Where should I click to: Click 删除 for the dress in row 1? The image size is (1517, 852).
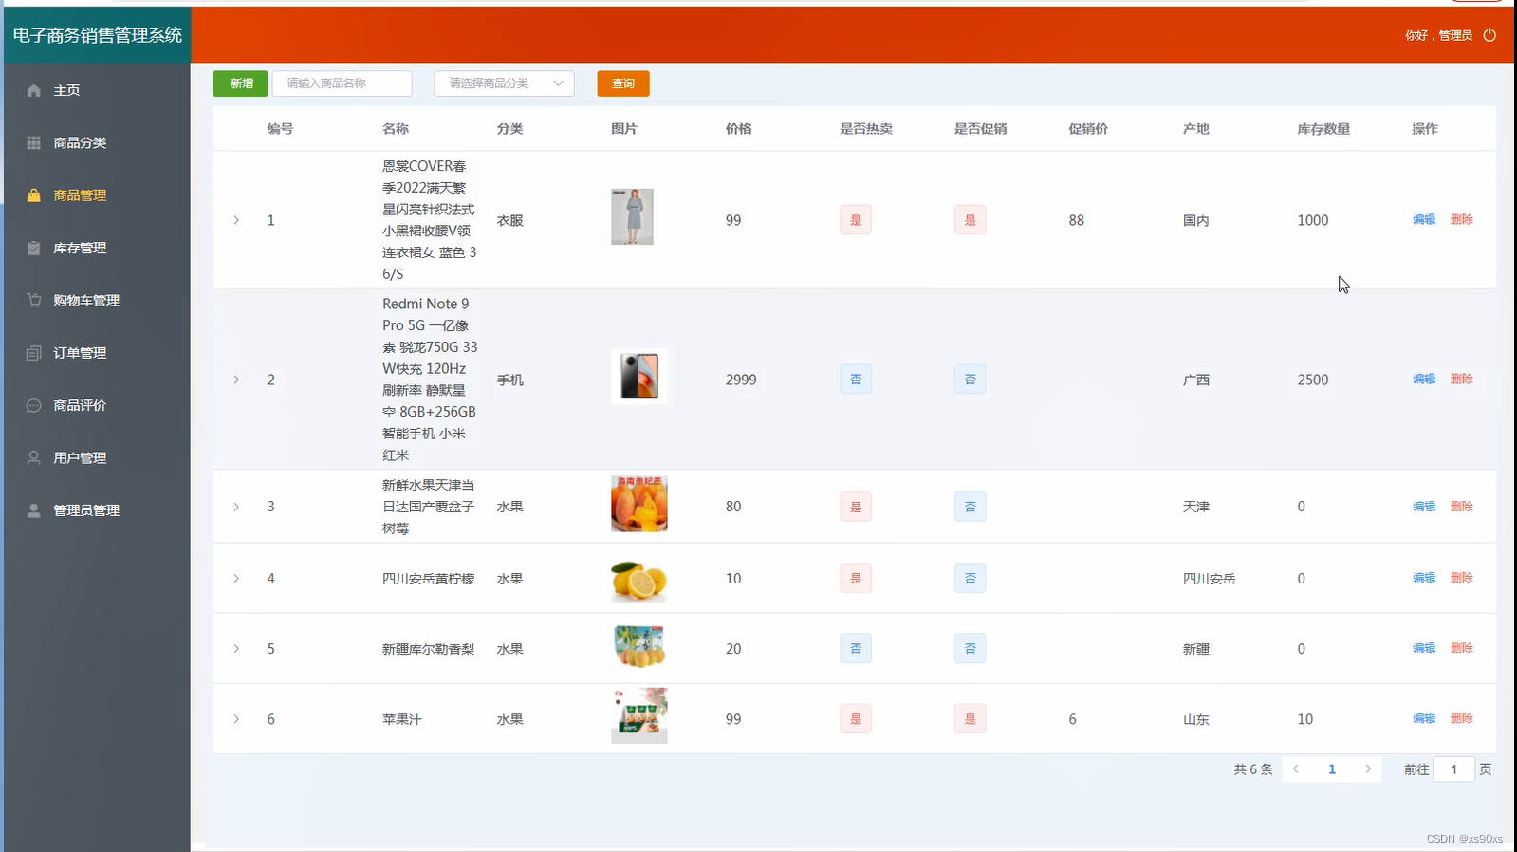(1462, 219)
